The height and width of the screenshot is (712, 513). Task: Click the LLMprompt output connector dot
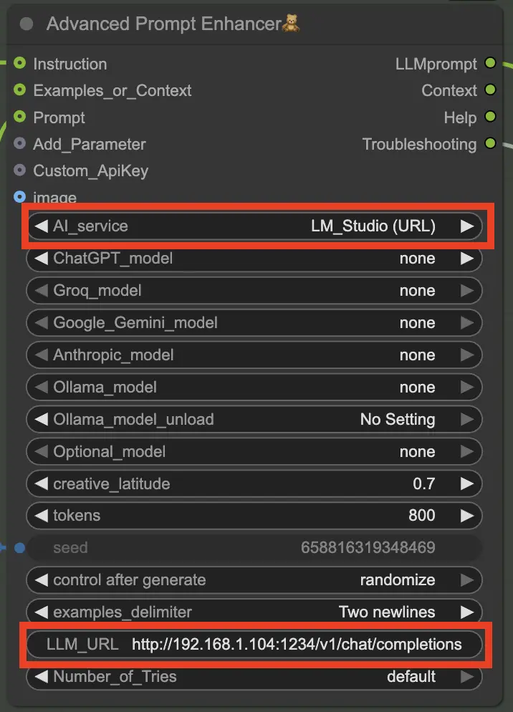click(x=490, y=64)
